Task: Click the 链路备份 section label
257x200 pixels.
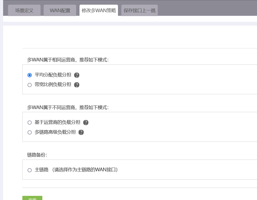Action: point(37,155)
